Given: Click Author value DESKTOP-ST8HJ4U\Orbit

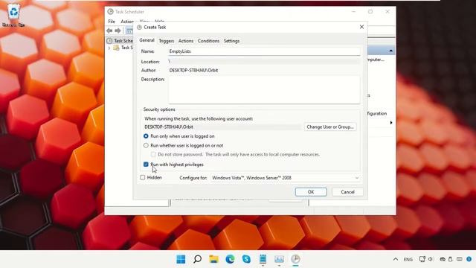Looking at the screenshot, I should tap(193, 70).
